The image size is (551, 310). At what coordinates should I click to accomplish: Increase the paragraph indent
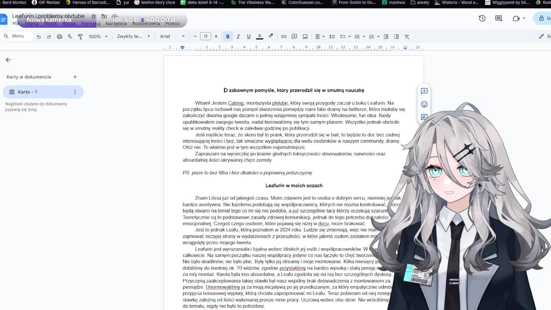coord(396,37)
